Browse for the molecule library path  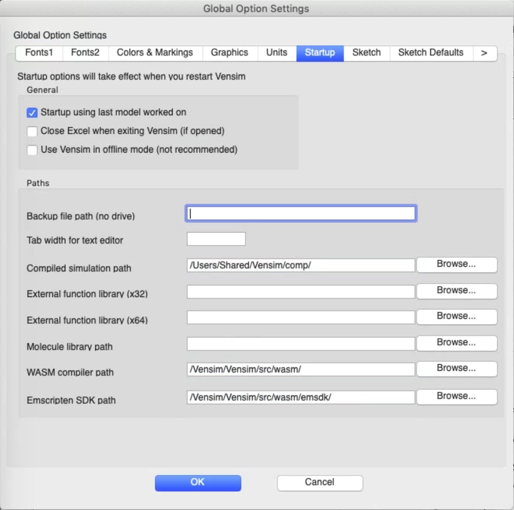456,343
